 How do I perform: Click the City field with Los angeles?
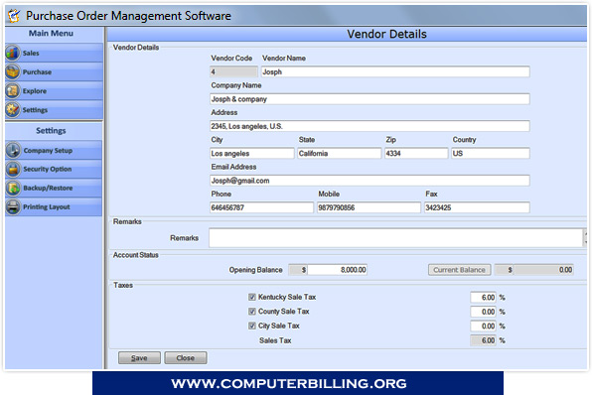click(252, 153)
